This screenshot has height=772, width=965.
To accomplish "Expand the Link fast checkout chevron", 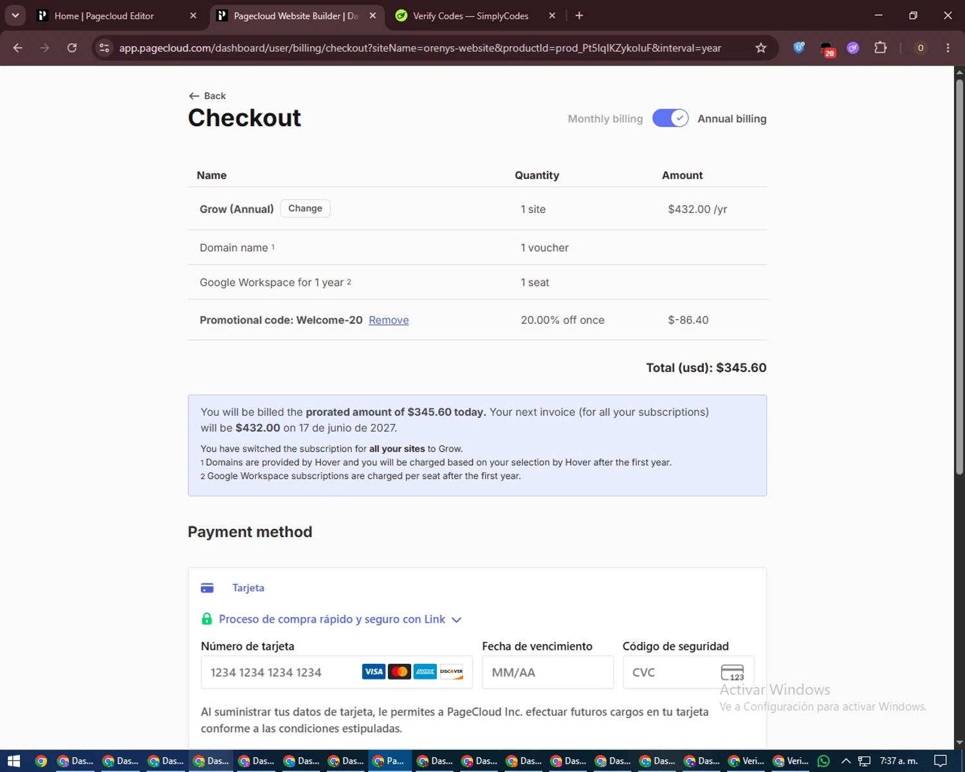I will (x=457, y=620).
